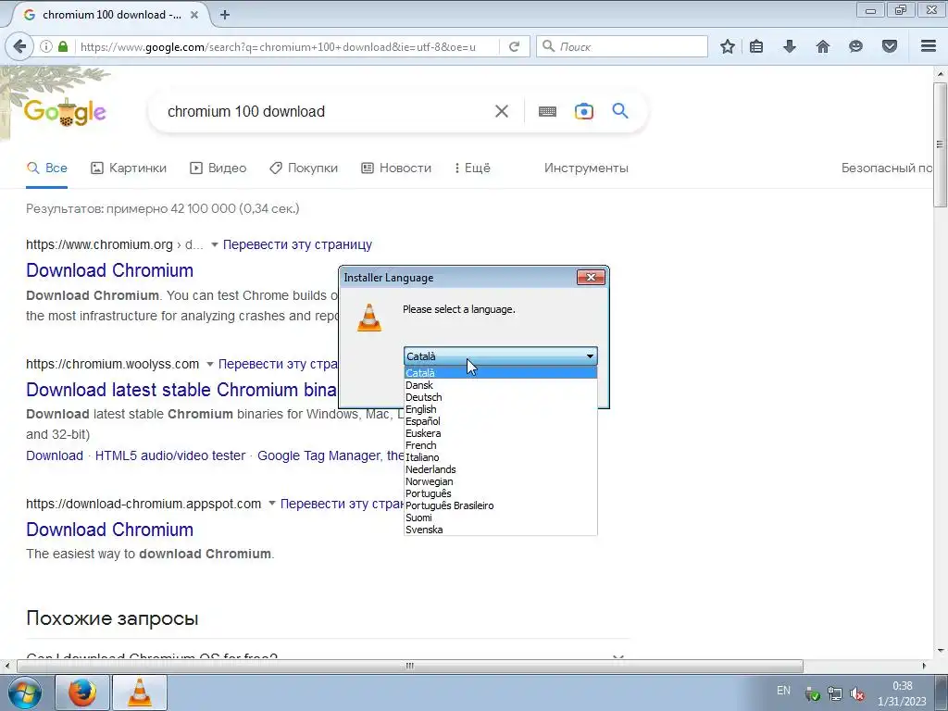Select English in the language list
948x711 pixels.
pos(501,409)
